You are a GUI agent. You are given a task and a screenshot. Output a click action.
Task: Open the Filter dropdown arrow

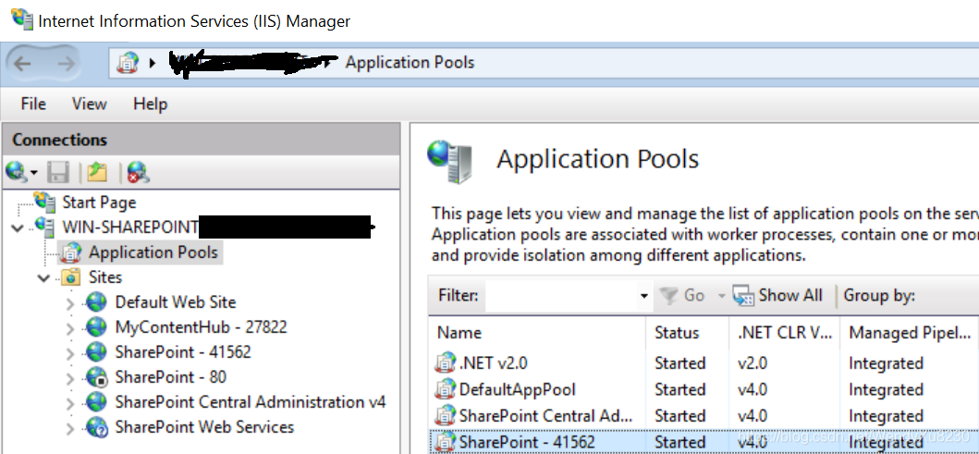point(643,296)
